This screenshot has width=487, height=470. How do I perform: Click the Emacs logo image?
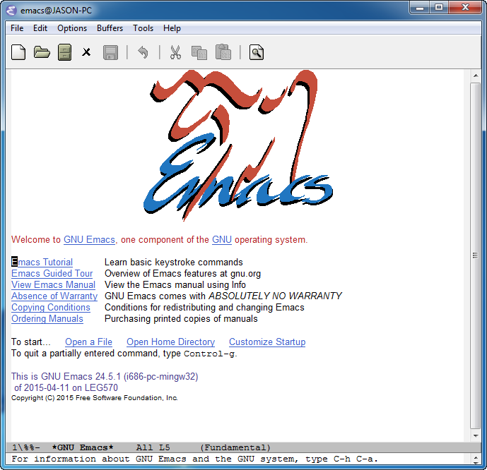point(238,145)
